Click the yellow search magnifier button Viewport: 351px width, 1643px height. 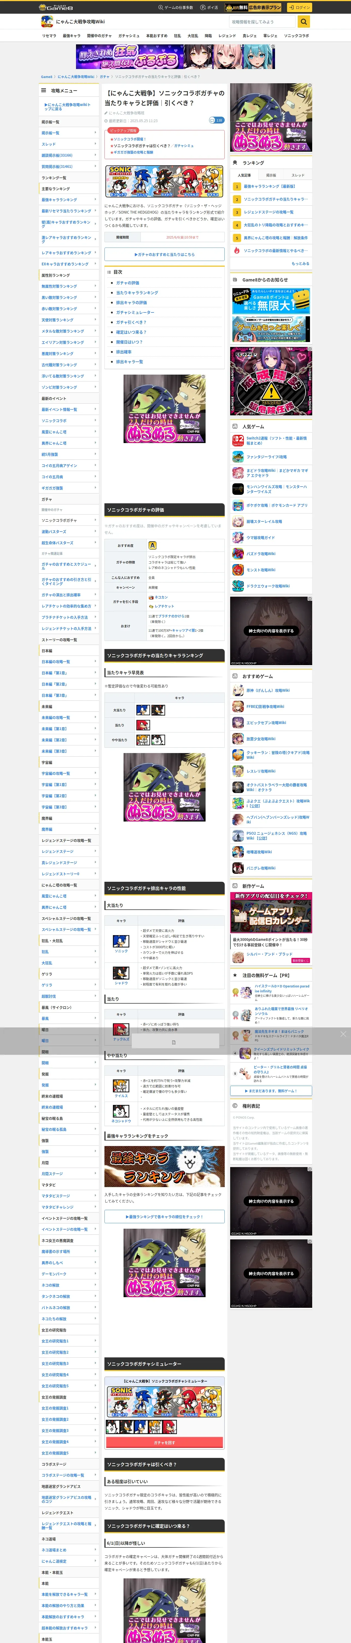pyautogui.click(x=304, y=22)
